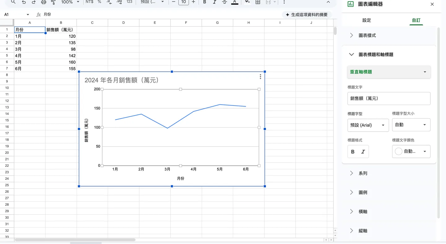
Task: Click the merge cells icon
Action: [268, 2]
